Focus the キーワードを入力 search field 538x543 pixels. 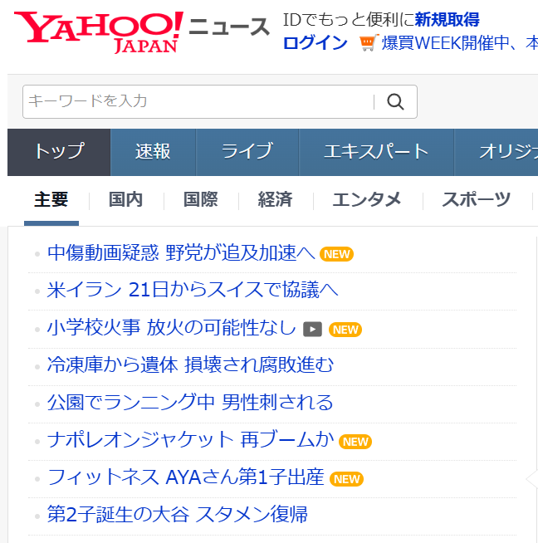(x=198, y=101)
